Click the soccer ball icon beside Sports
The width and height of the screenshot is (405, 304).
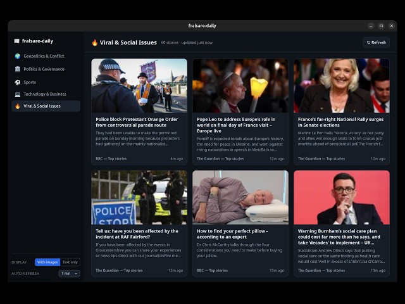coord(18,82)
